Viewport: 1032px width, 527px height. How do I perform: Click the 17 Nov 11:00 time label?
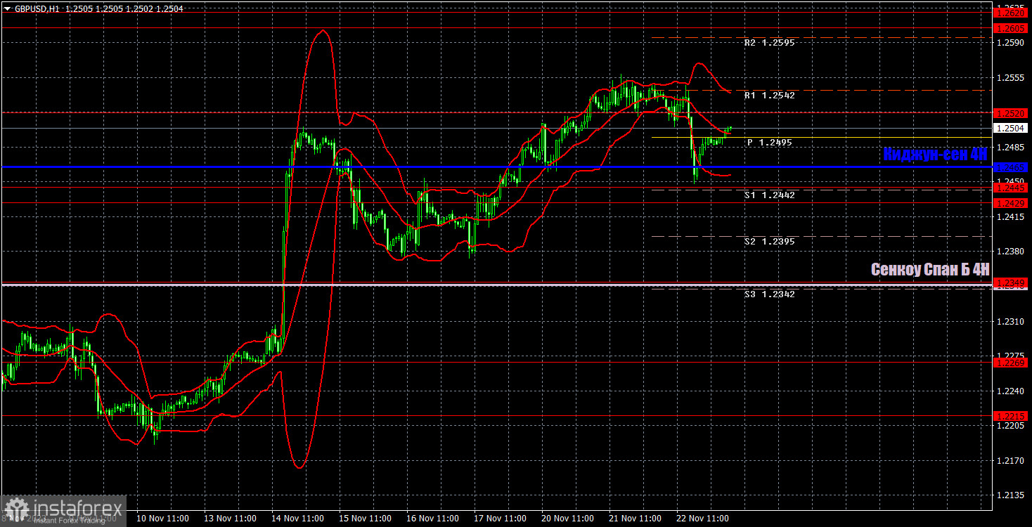point(500,519)
